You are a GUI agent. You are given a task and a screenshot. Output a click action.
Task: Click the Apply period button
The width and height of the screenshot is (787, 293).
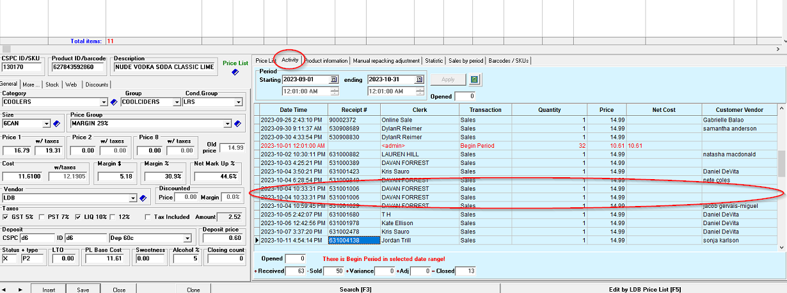[x=448, y=80]
